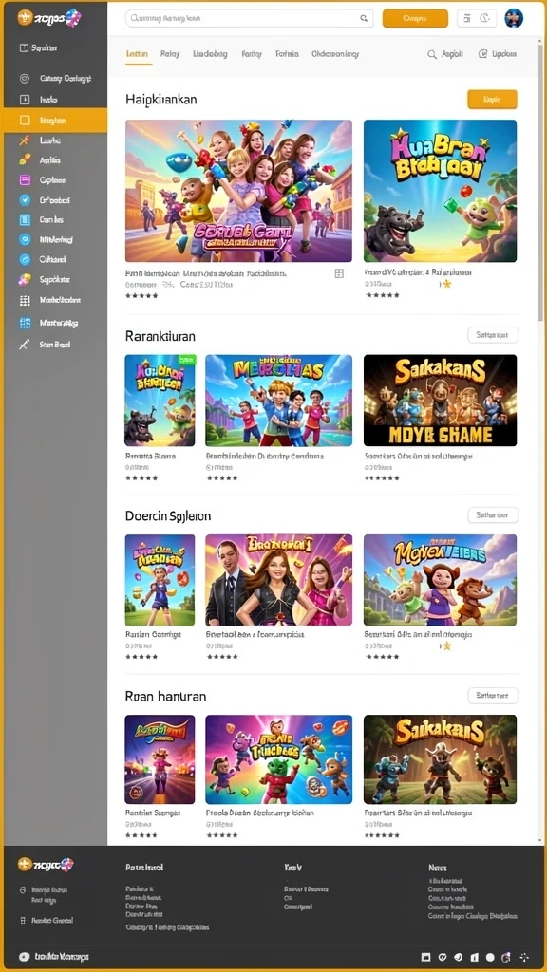Click the orange button beside Haipkiiankan heading
547x972 pixels.
tap(492, 99)
